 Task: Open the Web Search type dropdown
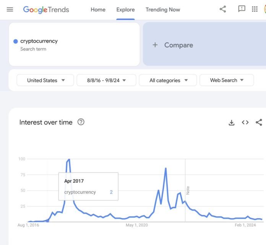pos(227,80)
